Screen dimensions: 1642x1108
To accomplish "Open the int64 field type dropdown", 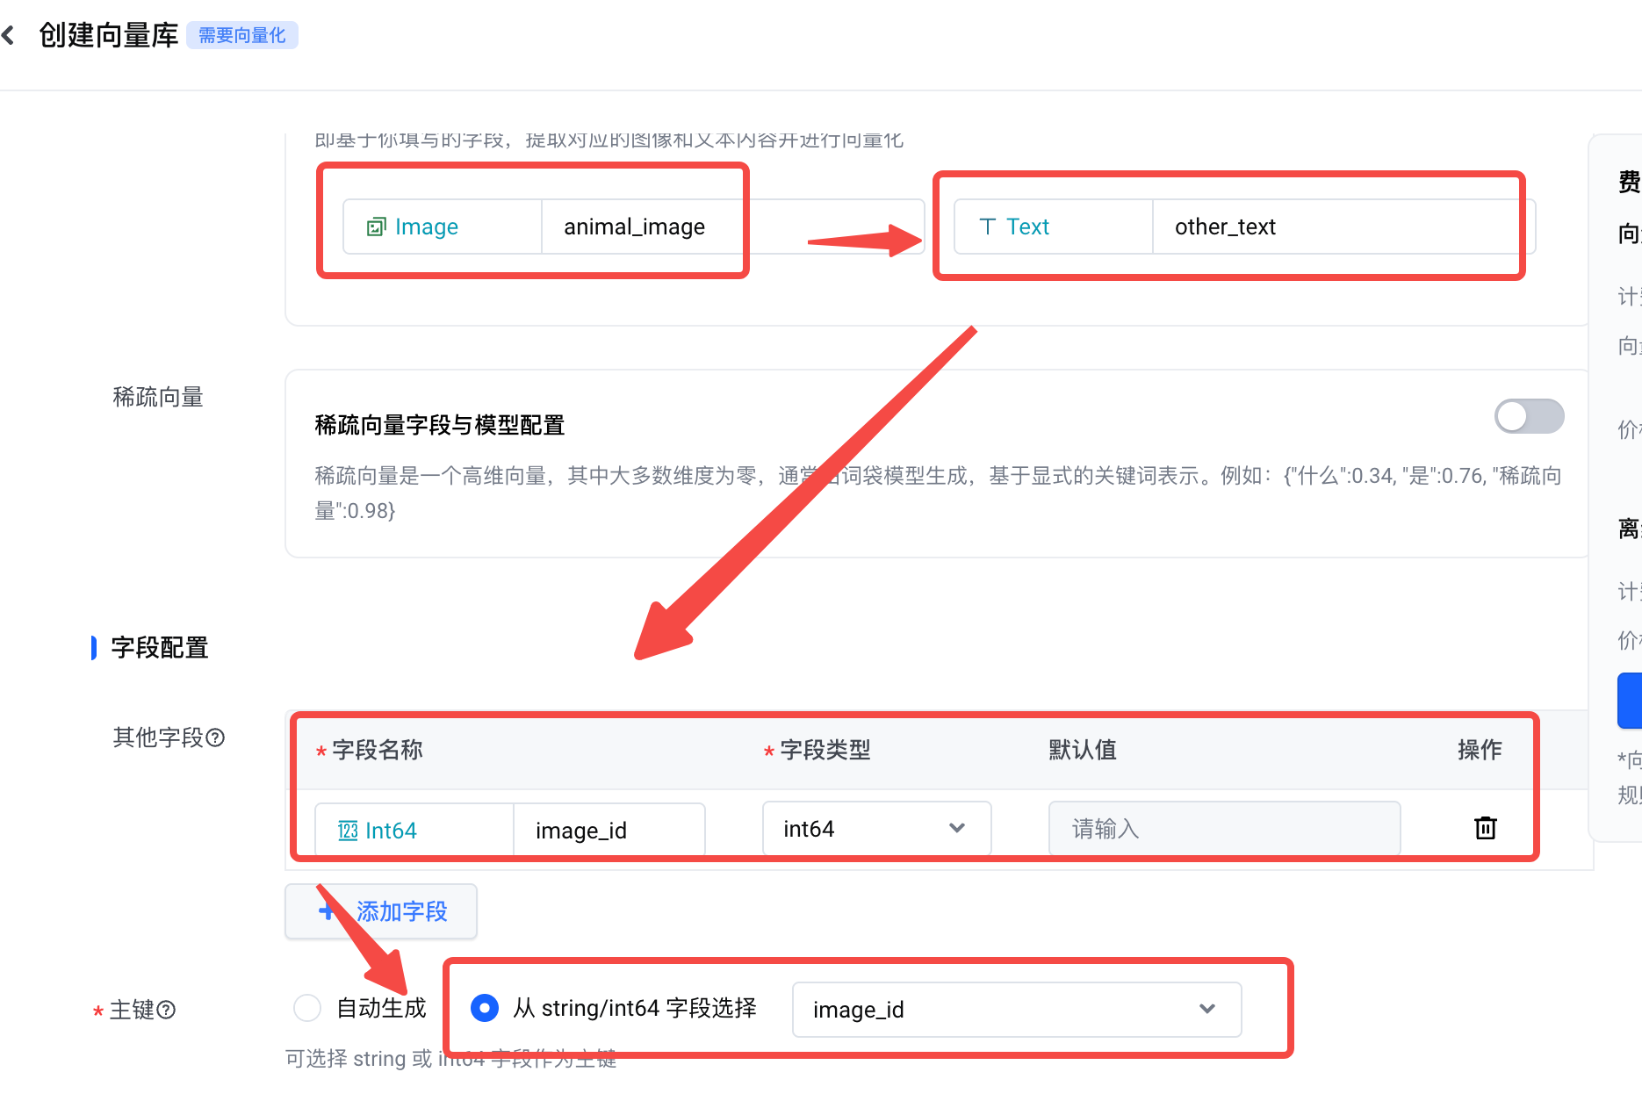I will pos(876,828).
